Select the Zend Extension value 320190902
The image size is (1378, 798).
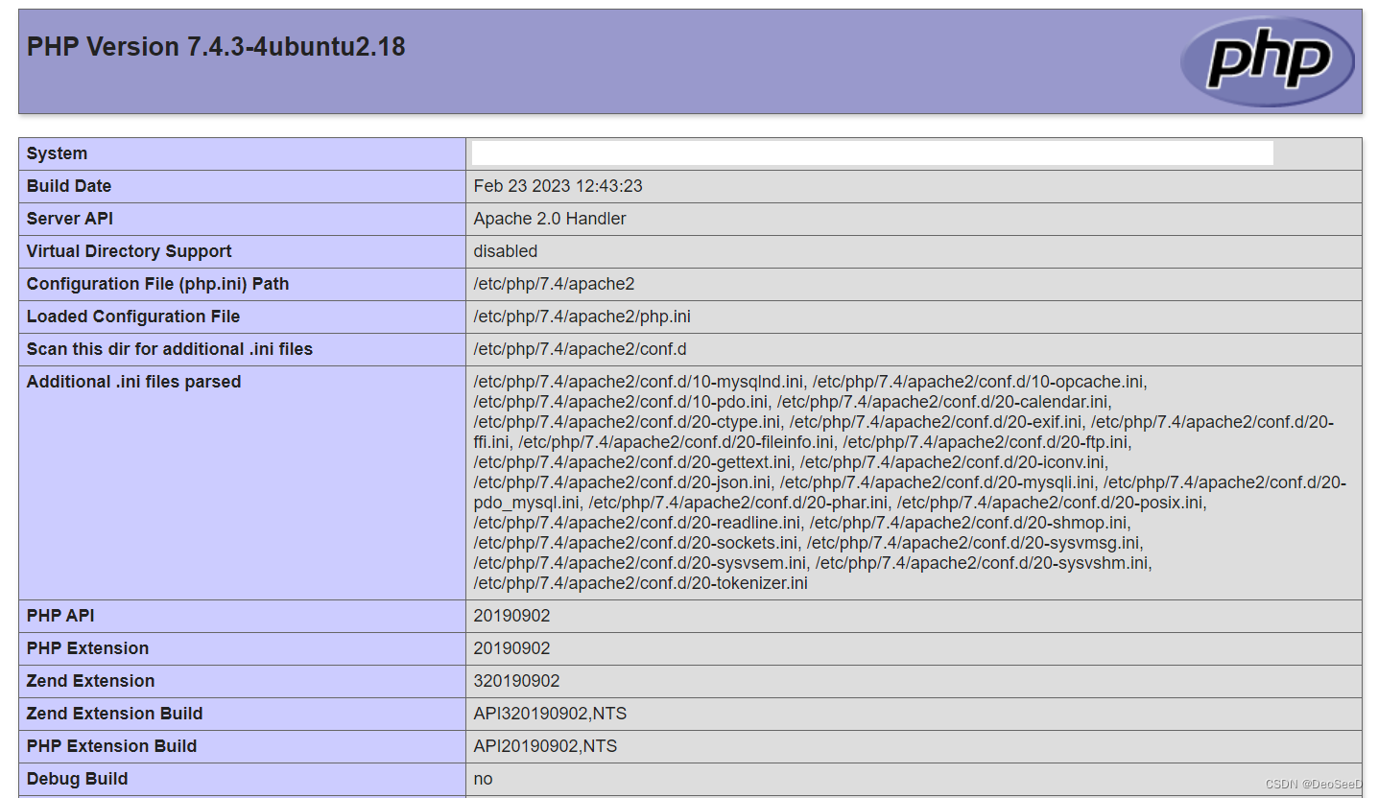coord(516,681)
